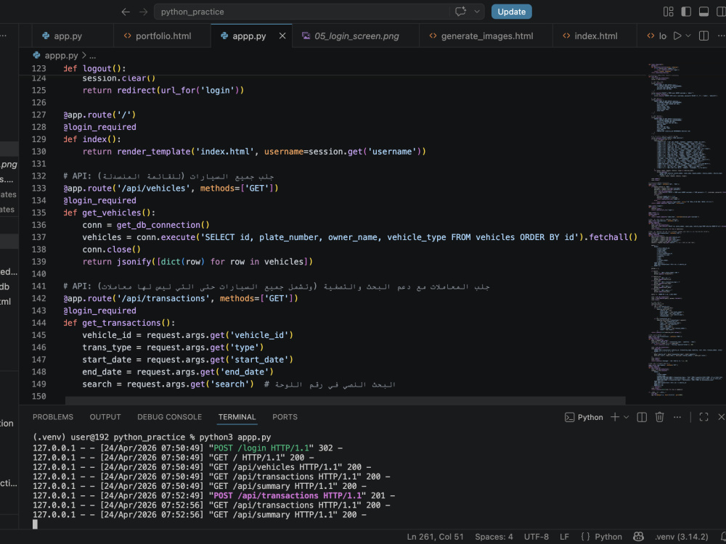Maximize the panel size
The image size is (726, 544).
[x=703, y=417]
